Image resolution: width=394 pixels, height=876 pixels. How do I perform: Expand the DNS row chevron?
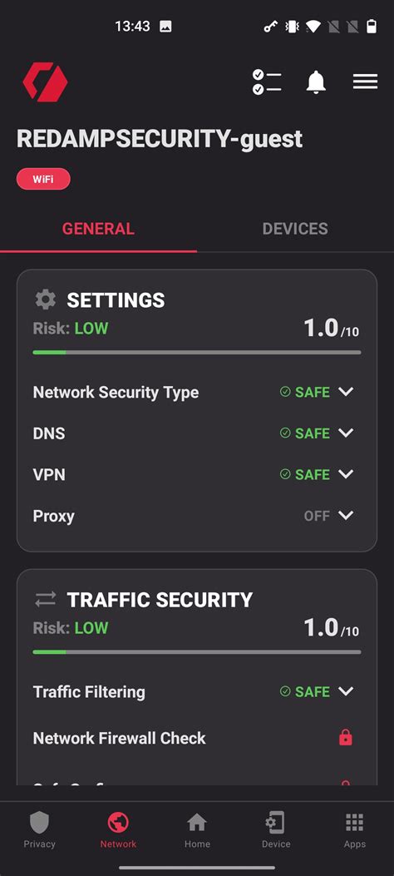click(x=346, y=433)
